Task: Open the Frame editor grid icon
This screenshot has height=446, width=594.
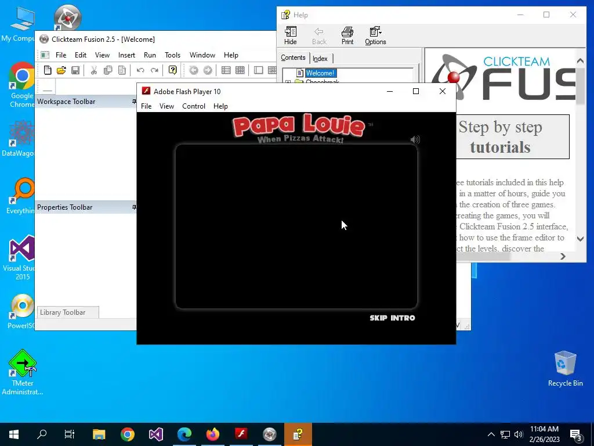Action: [x=240, y=70]
